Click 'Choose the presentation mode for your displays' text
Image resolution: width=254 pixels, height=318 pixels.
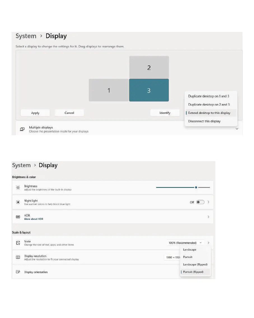coord(59,132)
